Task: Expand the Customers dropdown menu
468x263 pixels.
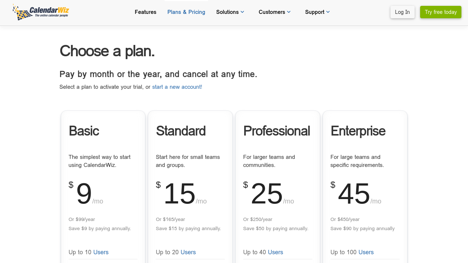Action: click(275, 12)
